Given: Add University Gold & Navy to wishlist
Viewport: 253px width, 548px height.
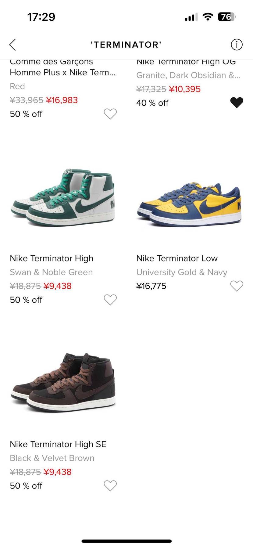Looking at the screenshot, I should click(x=237, y=286).
